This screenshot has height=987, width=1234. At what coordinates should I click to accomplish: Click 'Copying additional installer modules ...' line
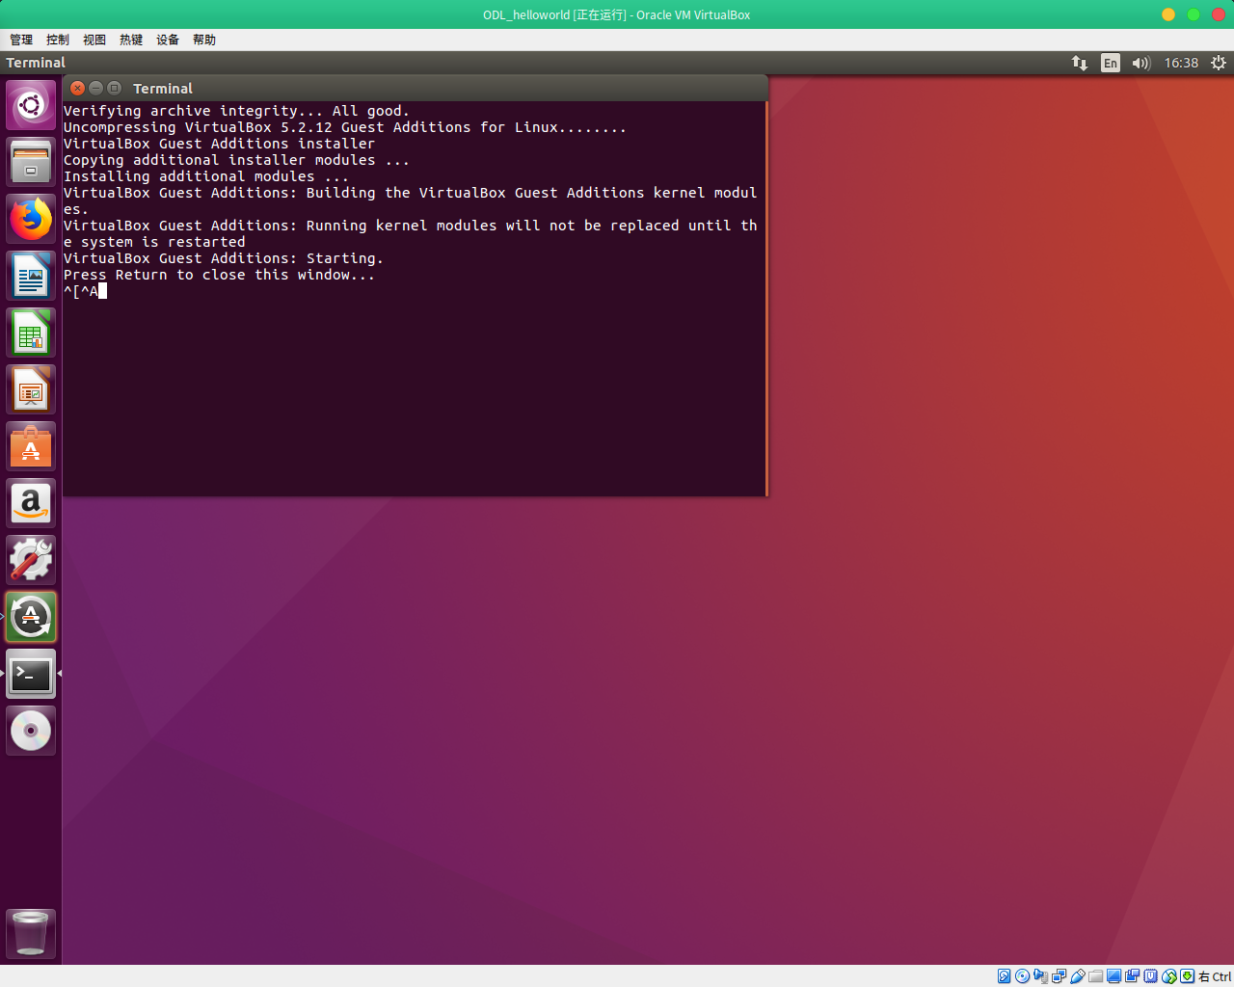[236, 160]
